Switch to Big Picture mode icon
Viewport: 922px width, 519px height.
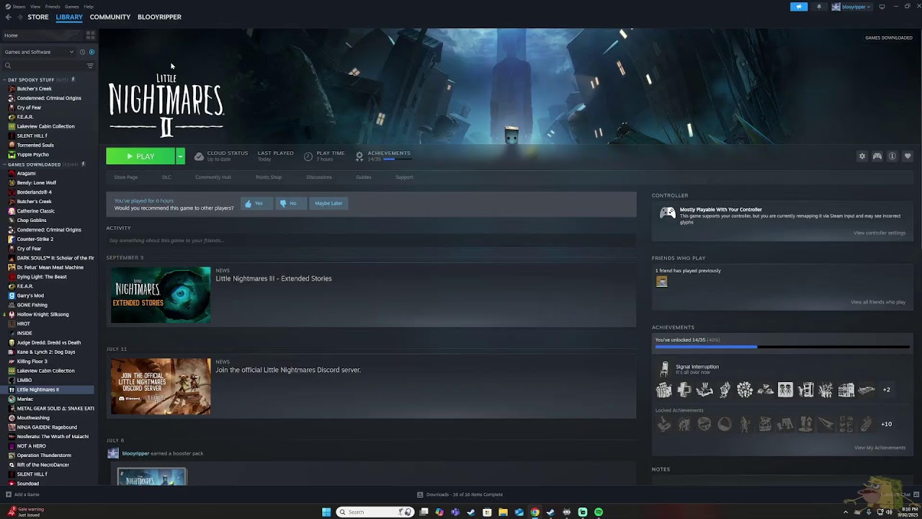pos(882,6)
